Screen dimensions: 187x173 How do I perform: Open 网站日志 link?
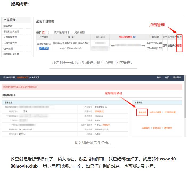click(x=157, y=128)
